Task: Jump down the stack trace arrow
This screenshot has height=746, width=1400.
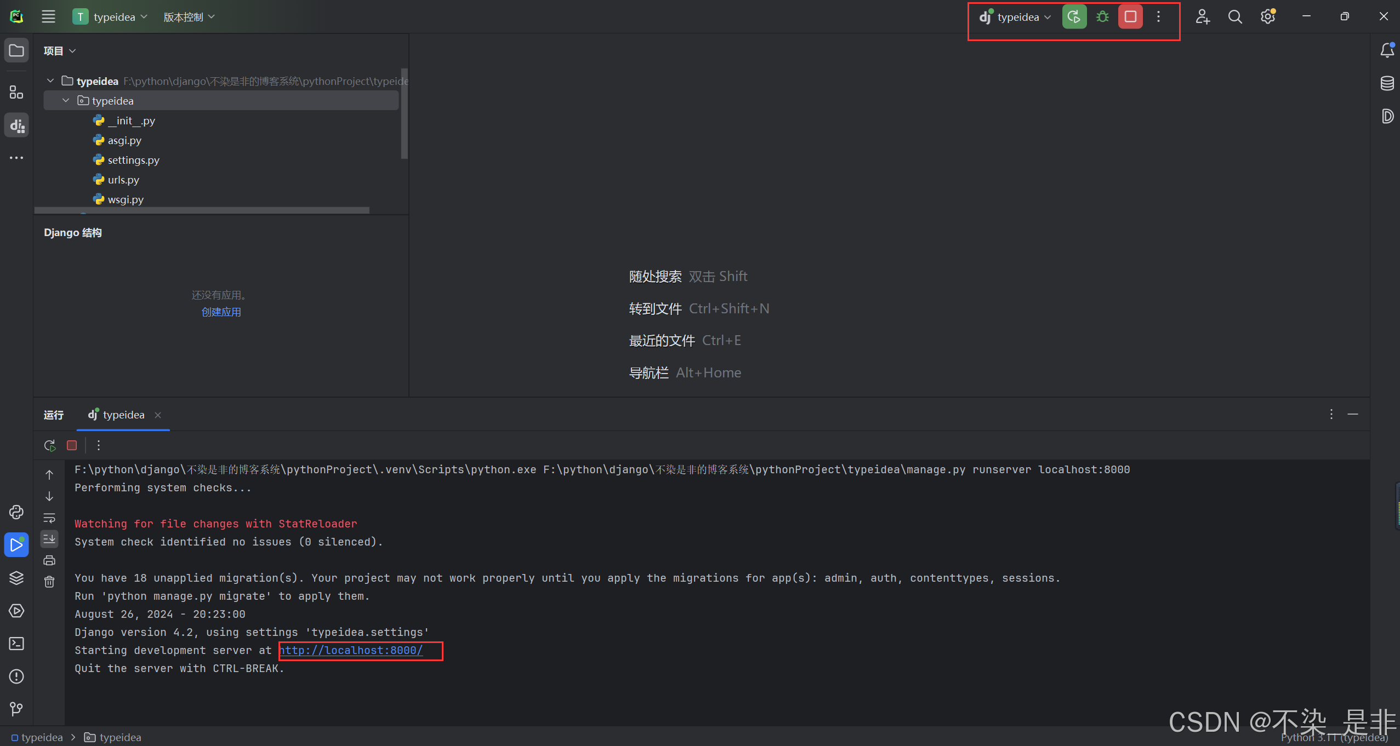Action: pos(49,496)
